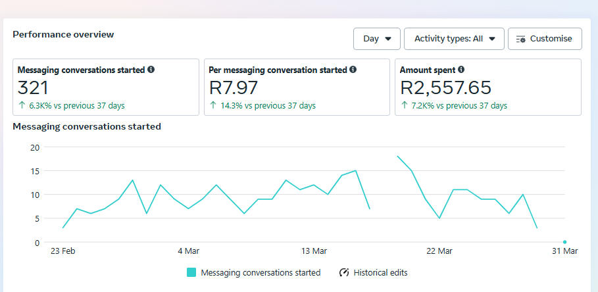Click the up arrow beside 6.3K% change

[x=22, y=105]
